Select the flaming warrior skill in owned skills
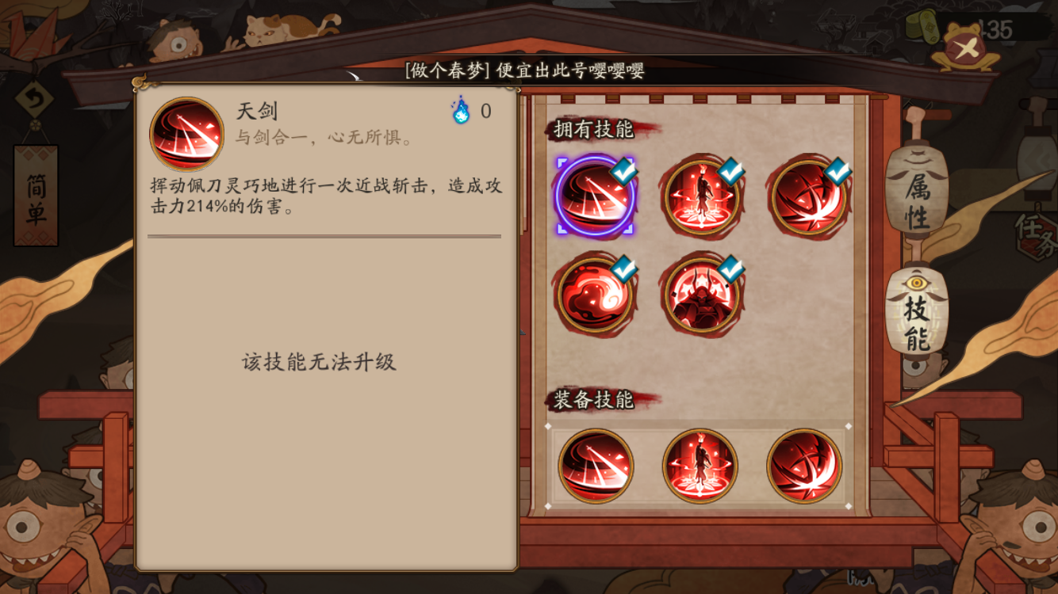Screen dimensions: 1058x594 coord(702,196)
